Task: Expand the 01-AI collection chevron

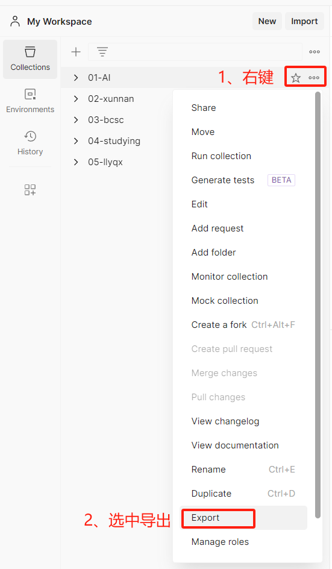Action: (x=76, y=78)
